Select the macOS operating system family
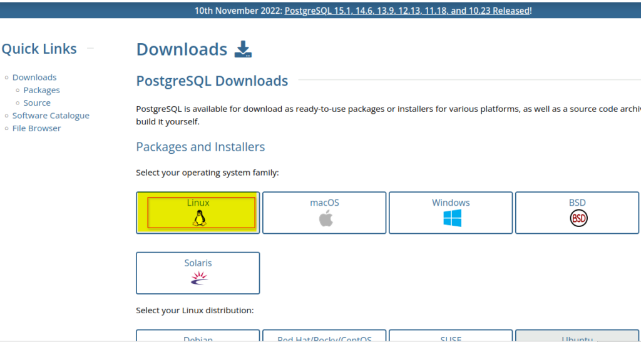 tap(324, 213)
